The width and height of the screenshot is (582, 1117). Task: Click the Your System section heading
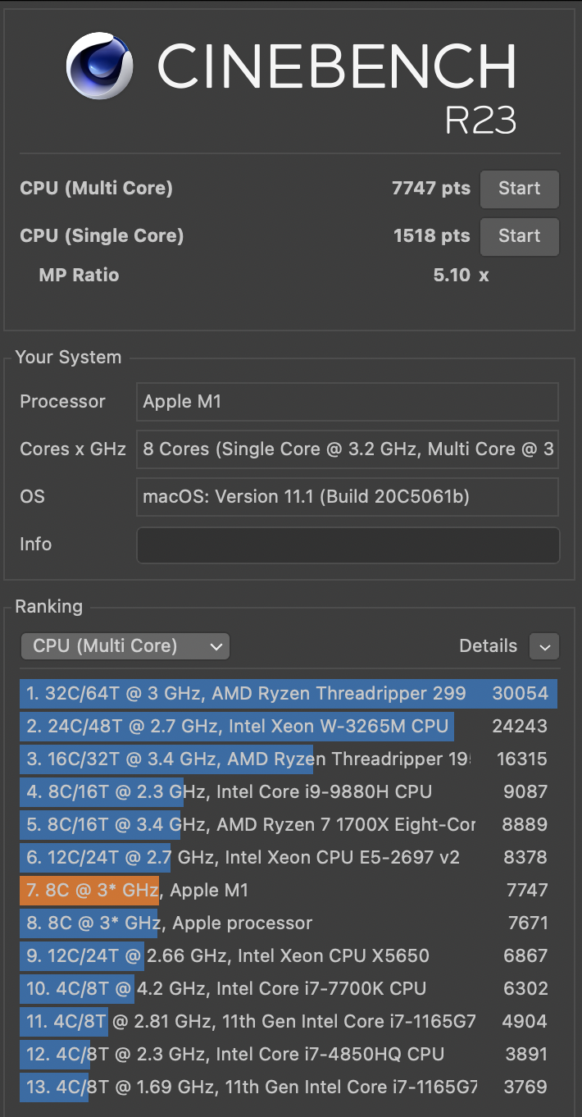point(68,358)
